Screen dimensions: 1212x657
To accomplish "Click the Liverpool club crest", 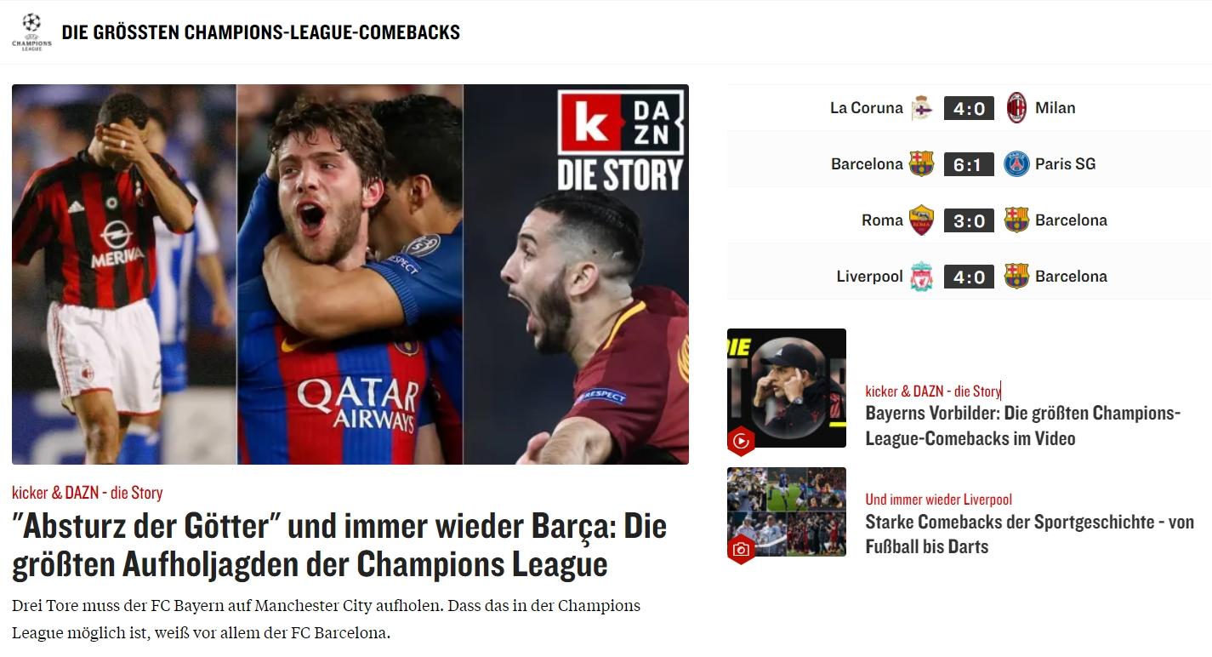I will click(921, 277).
